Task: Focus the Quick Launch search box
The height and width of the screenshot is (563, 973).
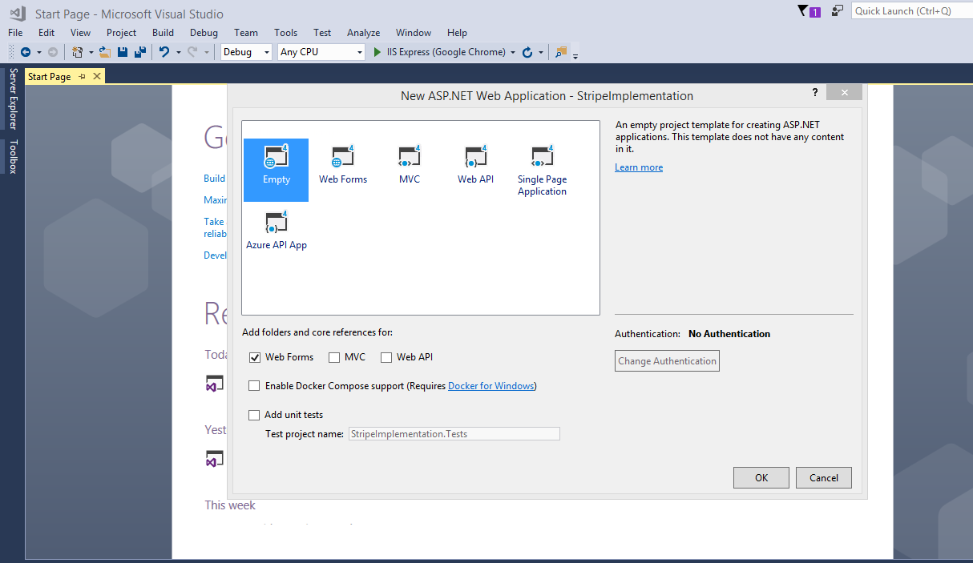Action: coord(912,11)
